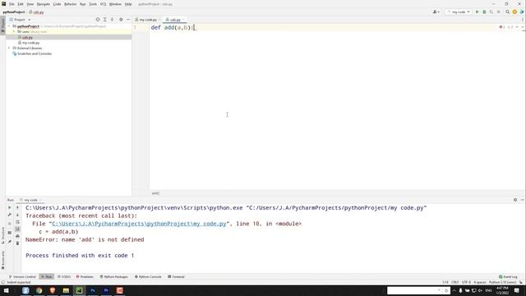Hide the Project tool window
The height and width of the screenshot is (296, 526).
pyautogui.click(x=128, y=20)
